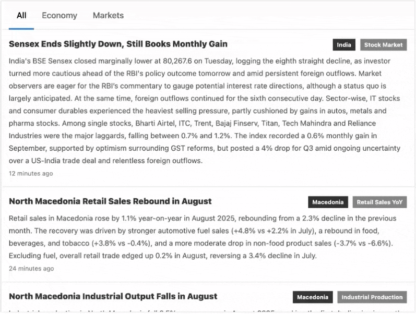The image size is (416, 314).
Task: Click the India tag
Action: click(344, 45)
